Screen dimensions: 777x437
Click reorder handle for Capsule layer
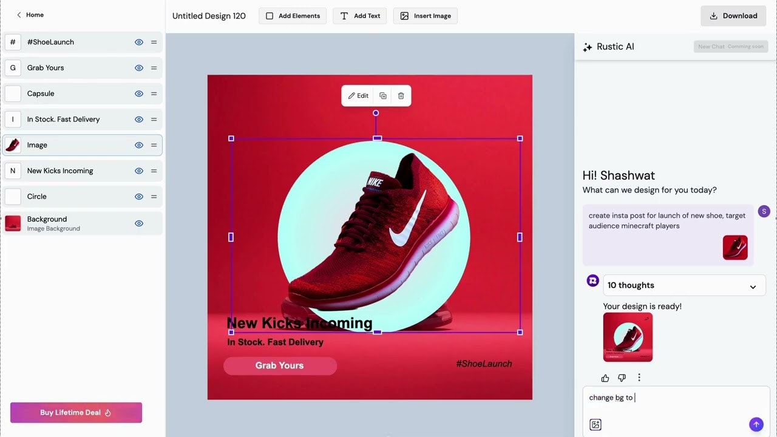pyautogui.click(x=154, y=93)
